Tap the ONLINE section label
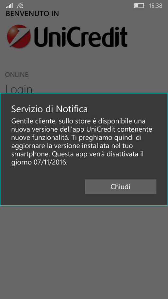Image resolution: width=168 pixels, height=299 pixels. (17, 75)
